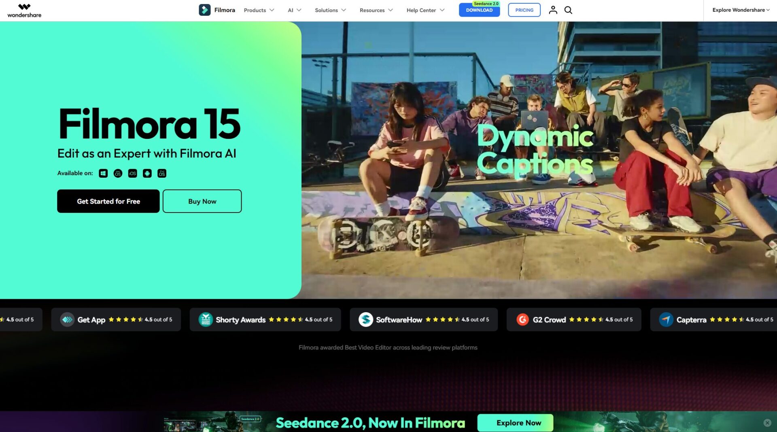Open the Help Center menu
This screenshot has height=432, width=777.
click(425, 10)
